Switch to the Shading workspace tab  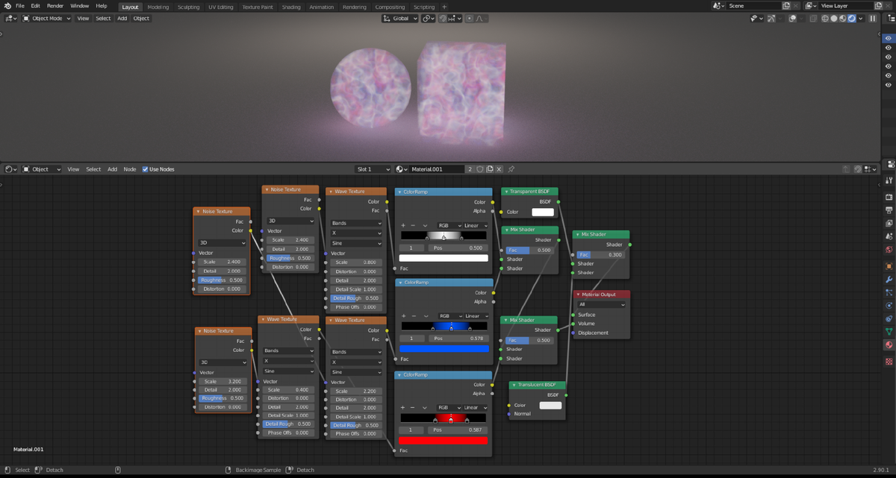point(291,6)
